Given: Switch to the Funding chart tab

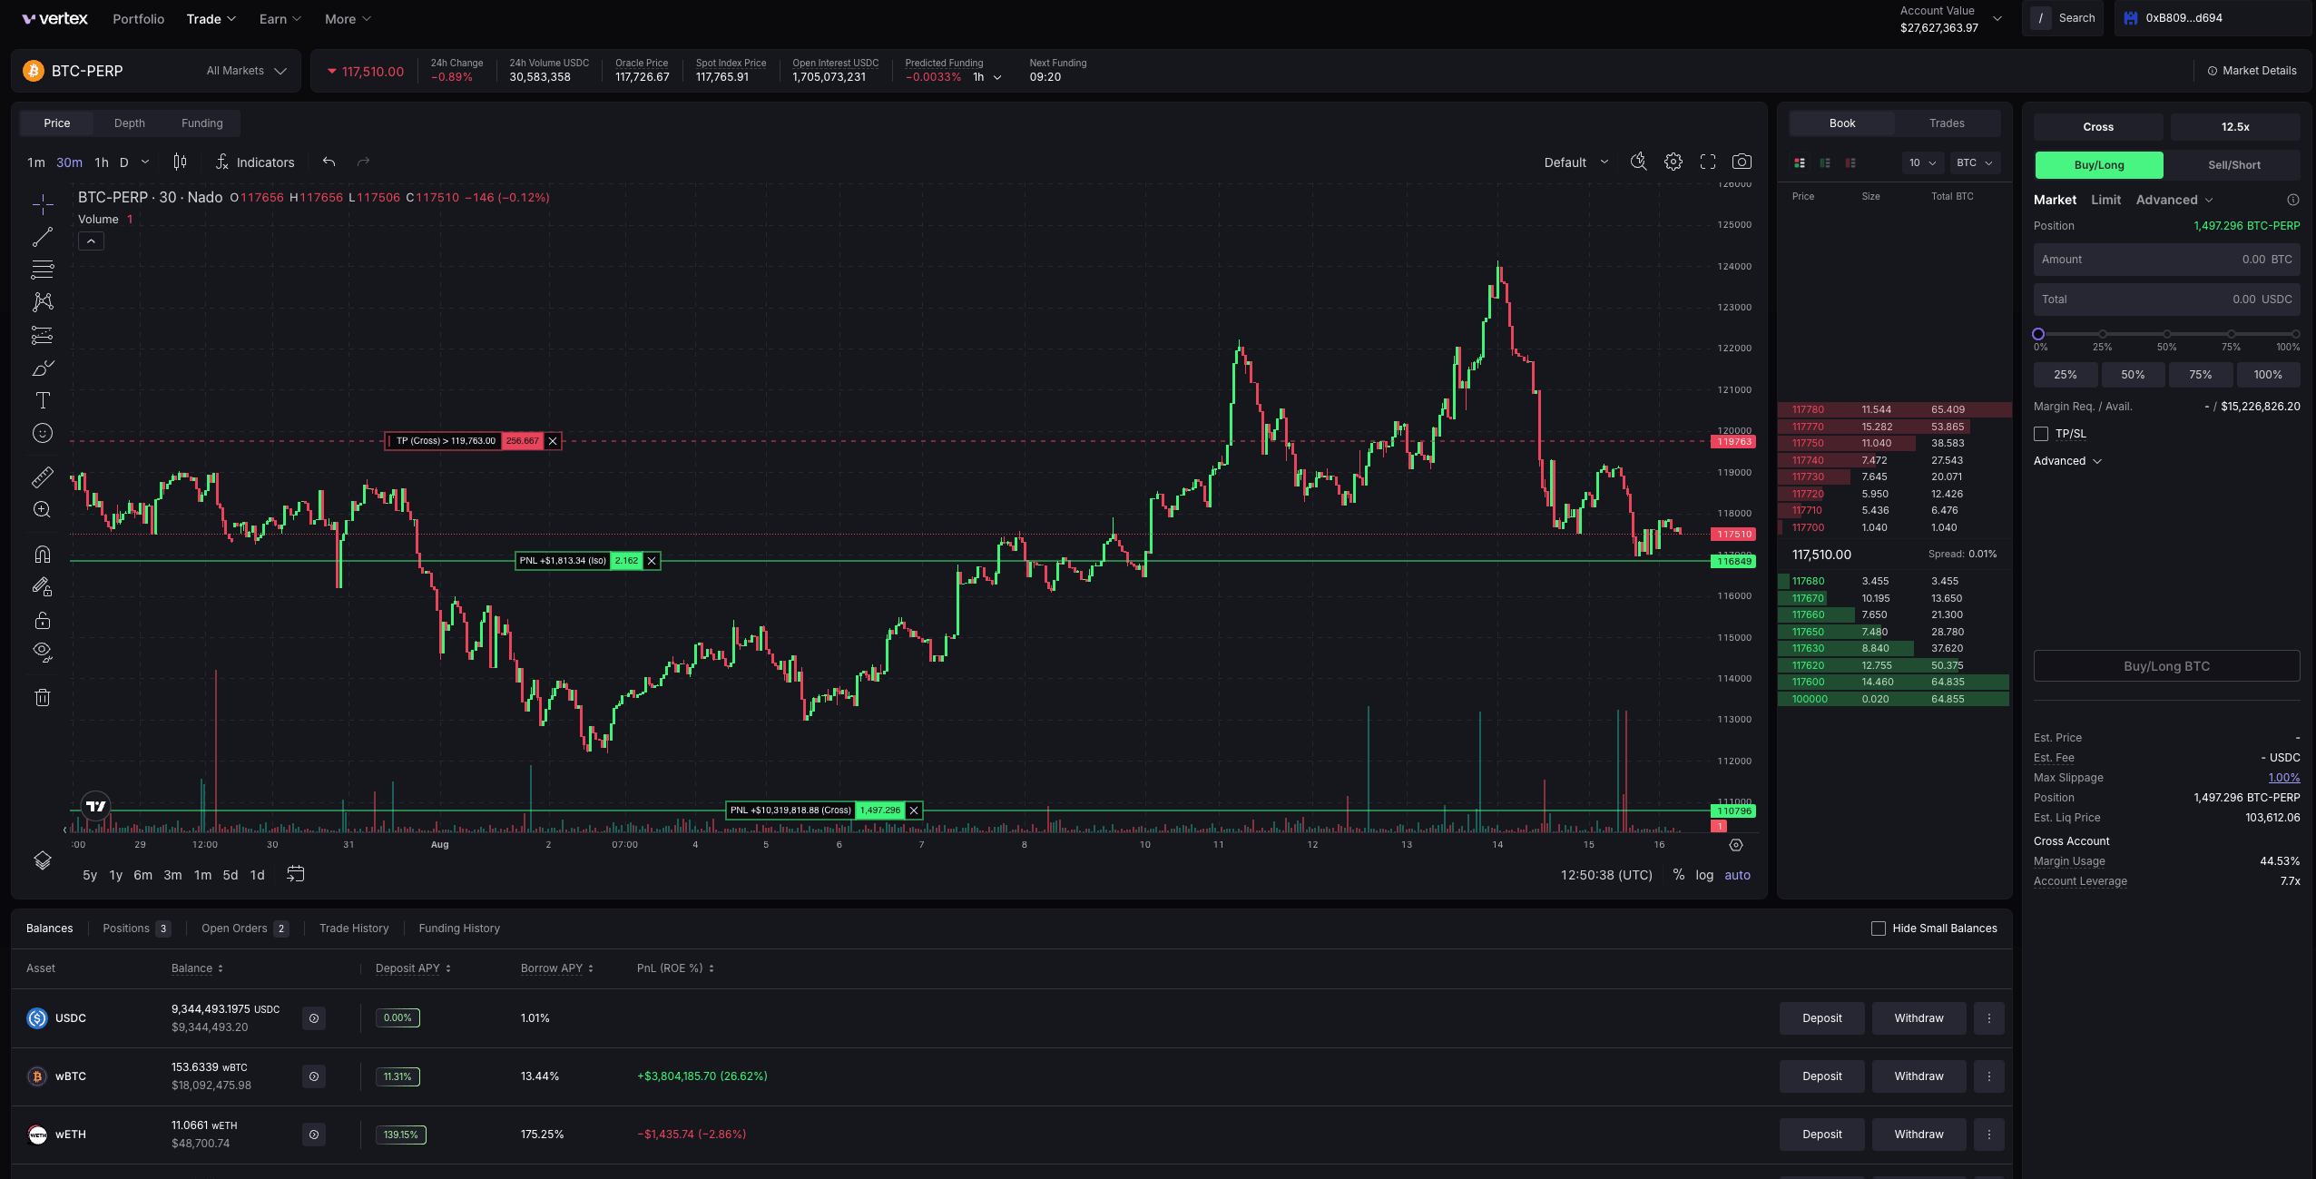Looking at the screenshot, I should pos(201,123).
